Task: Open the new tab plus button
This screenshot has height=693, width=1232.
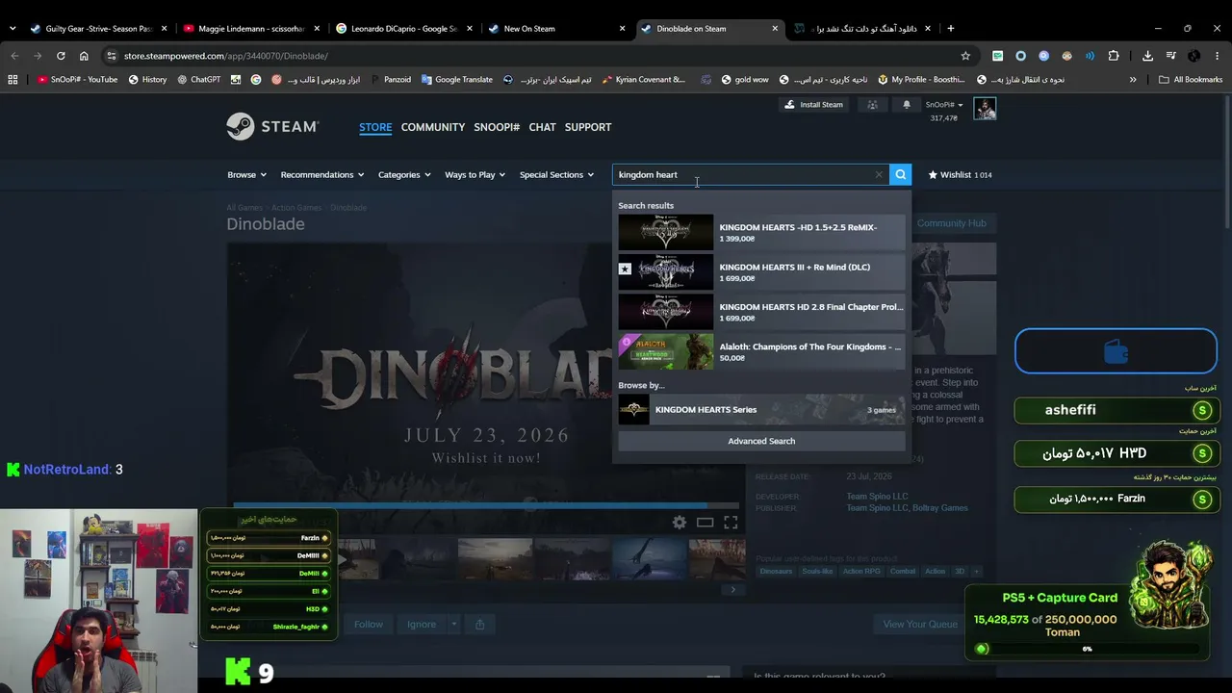Action: pyautogui.click(x=950, y=28)
